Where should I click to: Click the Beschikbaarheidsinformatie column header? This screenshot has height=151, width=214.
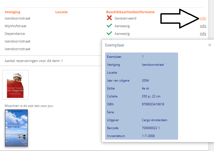[130, 12]
